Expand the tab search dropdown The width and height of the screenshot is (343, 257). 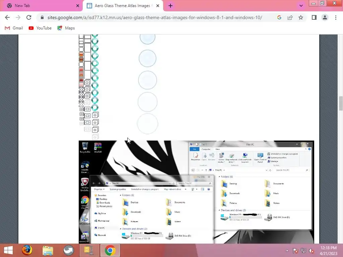click(301, 6)
